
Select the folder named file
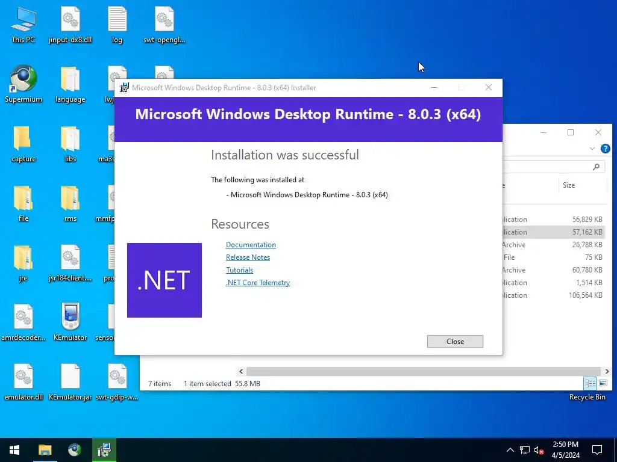click(23, 203)
